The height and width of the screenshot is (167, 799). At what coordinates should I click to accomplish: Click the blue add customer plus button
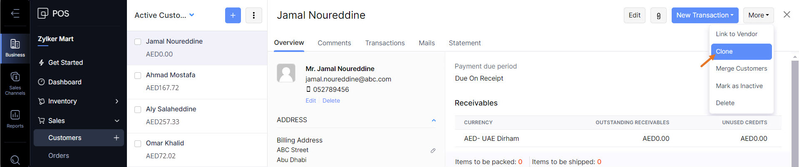tap(233, 15)
